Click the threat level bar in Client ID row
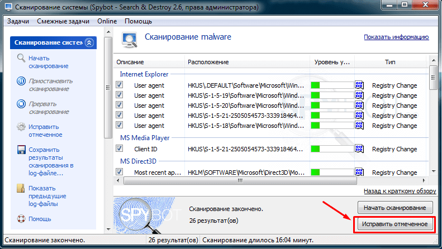The width and height of the screenshot is (442, 249). (x=332, y=149)
